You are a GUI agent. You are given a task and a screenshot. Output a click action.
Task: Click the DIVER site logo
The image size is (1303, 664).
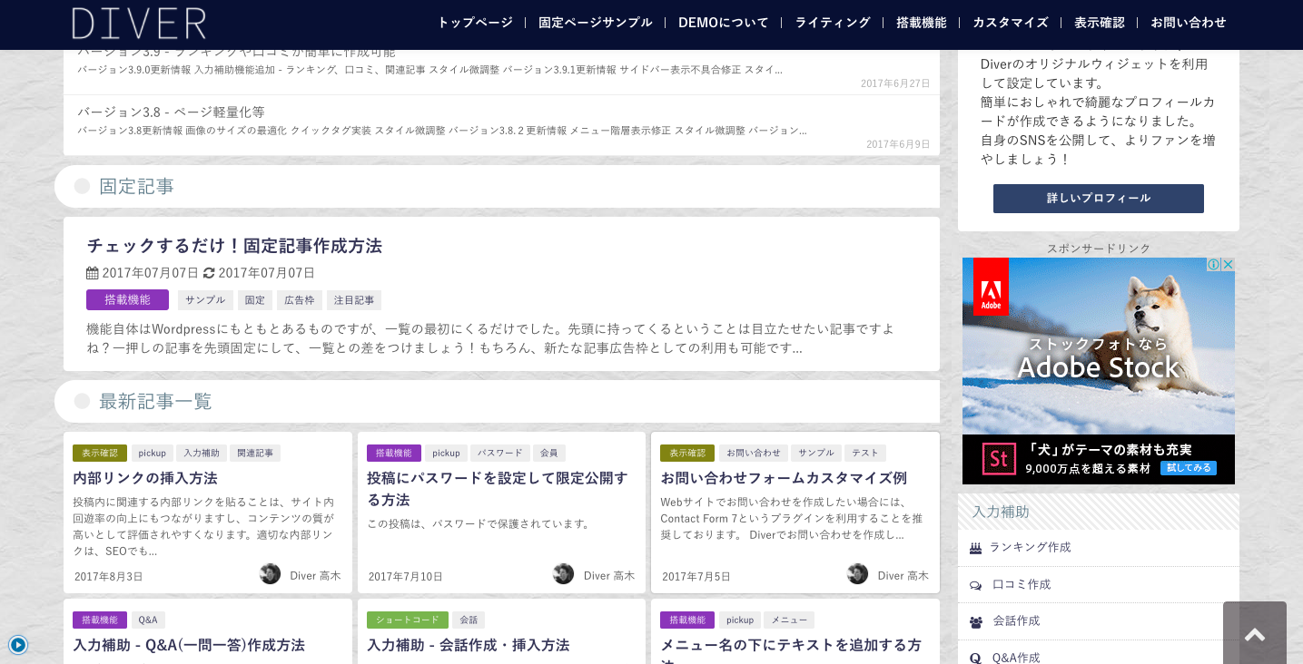coord(139,24)
